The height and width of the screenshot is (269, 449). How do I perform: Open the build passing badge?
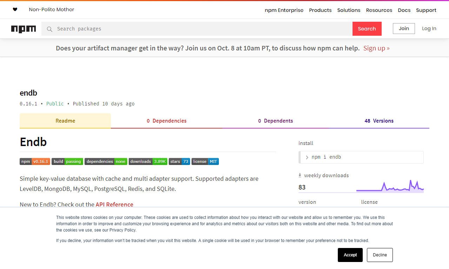point(67,161)
